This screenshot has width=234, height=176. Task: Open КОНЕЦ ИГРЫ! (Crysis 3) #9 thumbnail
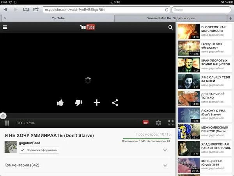pyautogui.click(x=189, y=165)
